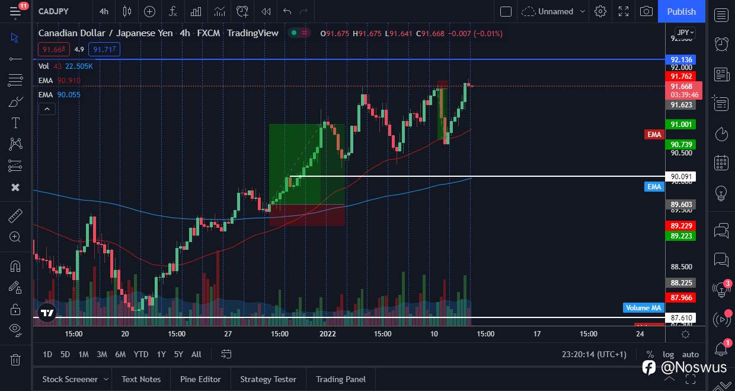Enable the Magnet mode tool
This screenshot has width=735, height=391.
click(15, 266)
